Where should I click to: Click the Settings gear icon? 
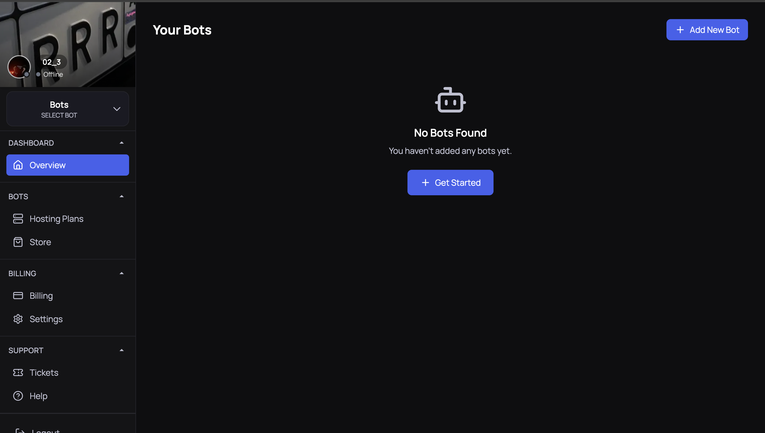(18, 319)
